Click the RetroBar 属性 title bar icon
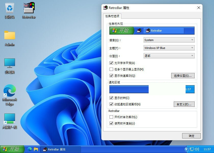 pyautogui.click(x=105, y=8)
